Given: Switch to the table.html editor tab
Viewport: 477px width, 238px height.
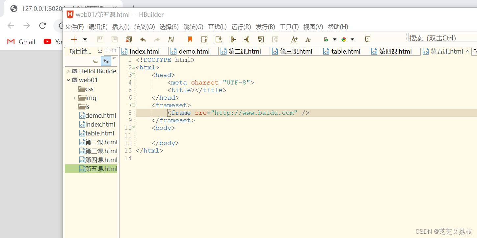Looking at the screenshot, I should coord(345,51).
